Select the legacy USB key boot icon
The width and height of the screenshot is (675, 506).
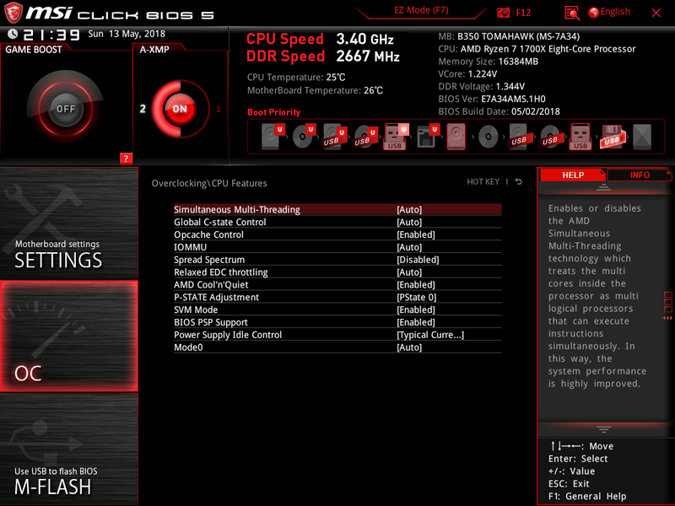(580, 137)
